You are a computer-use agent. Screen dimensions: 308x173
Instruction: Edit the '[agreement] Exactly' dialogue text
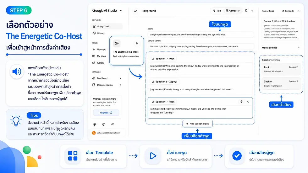point(191,89)
